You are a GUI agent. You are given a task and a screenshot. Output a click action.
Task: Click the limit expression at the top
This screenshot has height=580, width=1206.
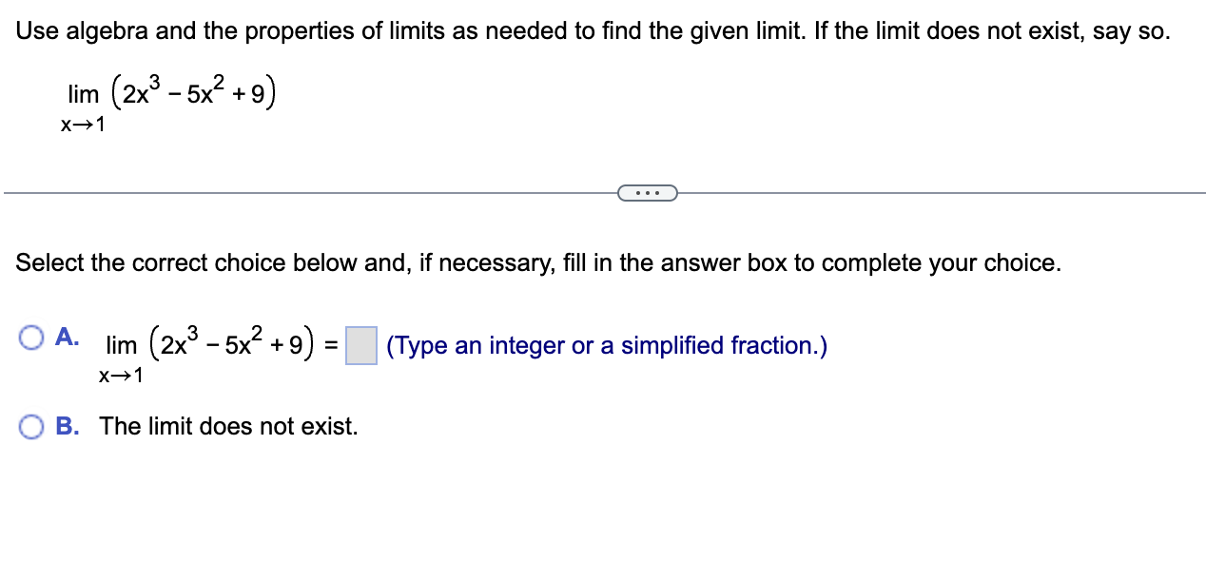(169, 90)
